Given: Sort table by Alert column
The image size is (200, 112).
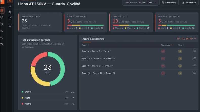Looking at the screenshot, I should [x=181, y=45].
